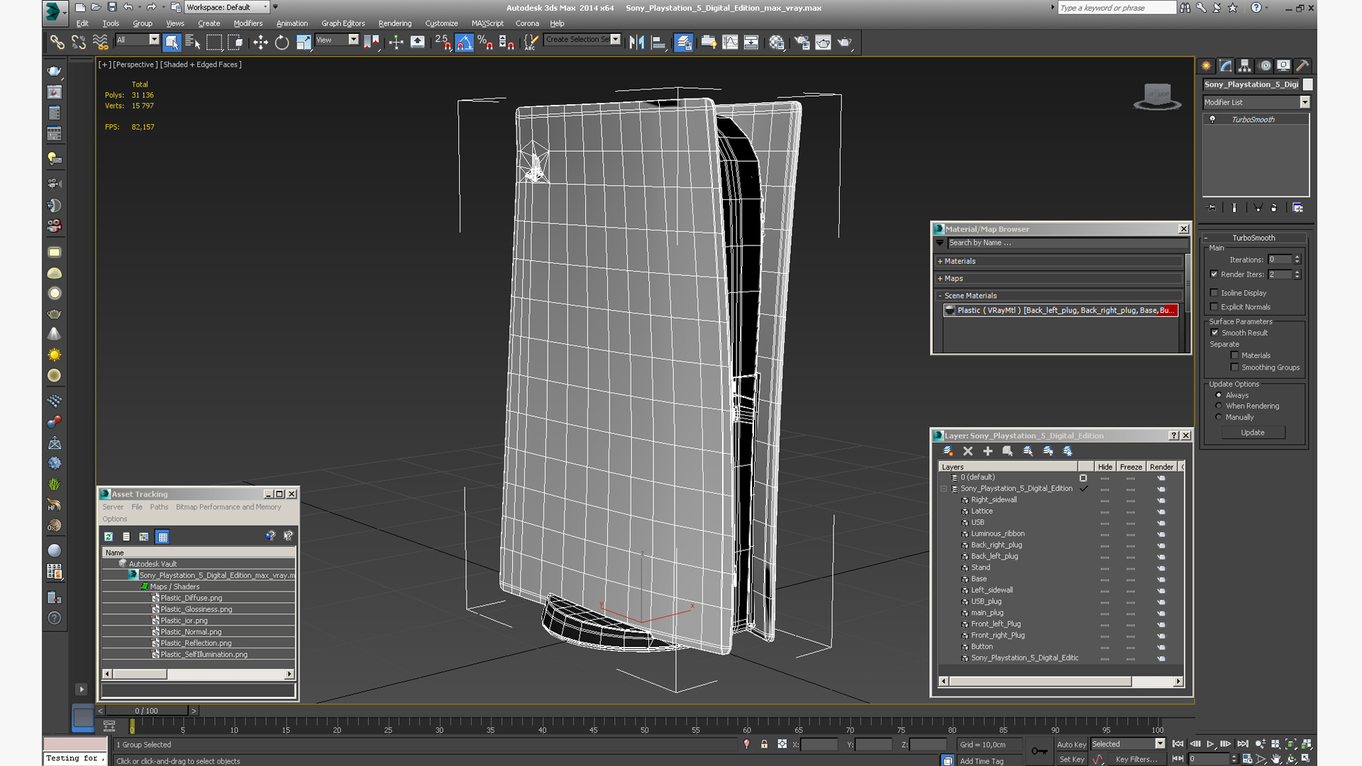Click the Auto Key button
Screen dimensions: 1362x766
click(1071, 745)
